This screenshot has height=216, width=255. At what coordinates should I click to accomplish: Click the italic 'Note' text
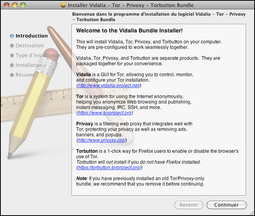coord(82,179)
